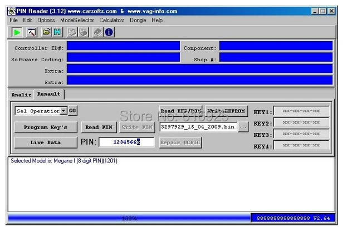Image resolution: width=347 pixels, height=231 pixels.
Task: Click the KEY1 value field
Action: (x=301, y=111)
